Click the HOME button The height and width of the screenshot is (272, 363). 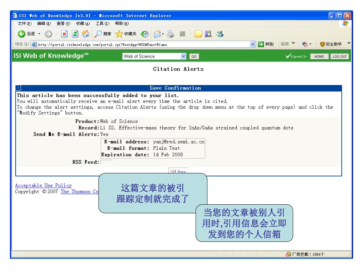click(x=319, y=56)
